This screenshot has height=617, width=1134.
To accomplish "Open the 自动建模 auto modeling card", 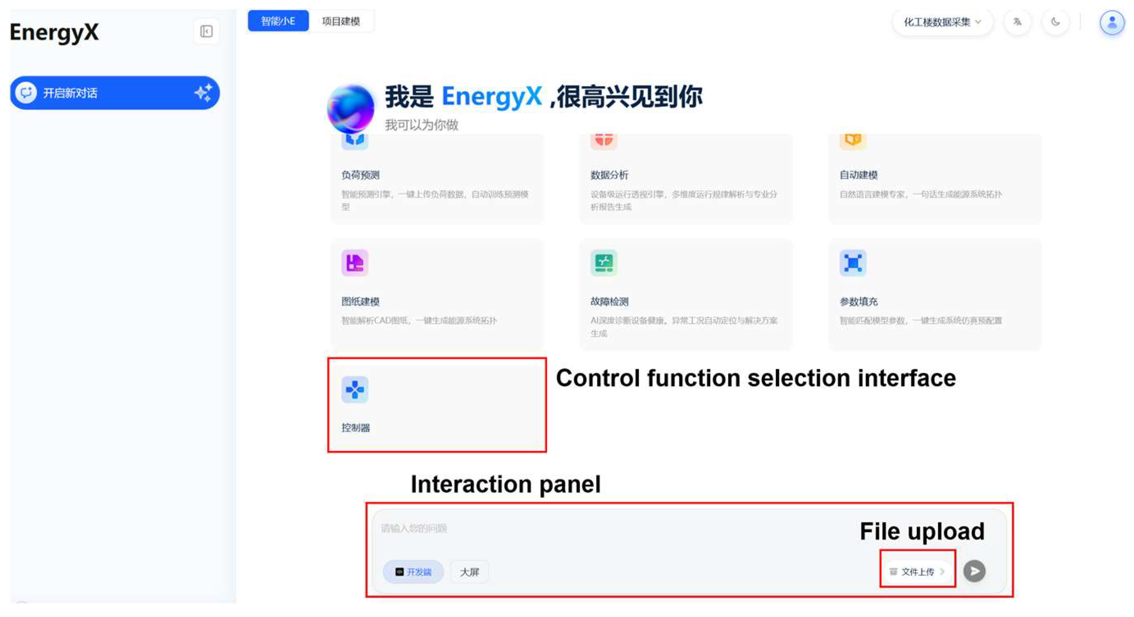I will 935,178.
